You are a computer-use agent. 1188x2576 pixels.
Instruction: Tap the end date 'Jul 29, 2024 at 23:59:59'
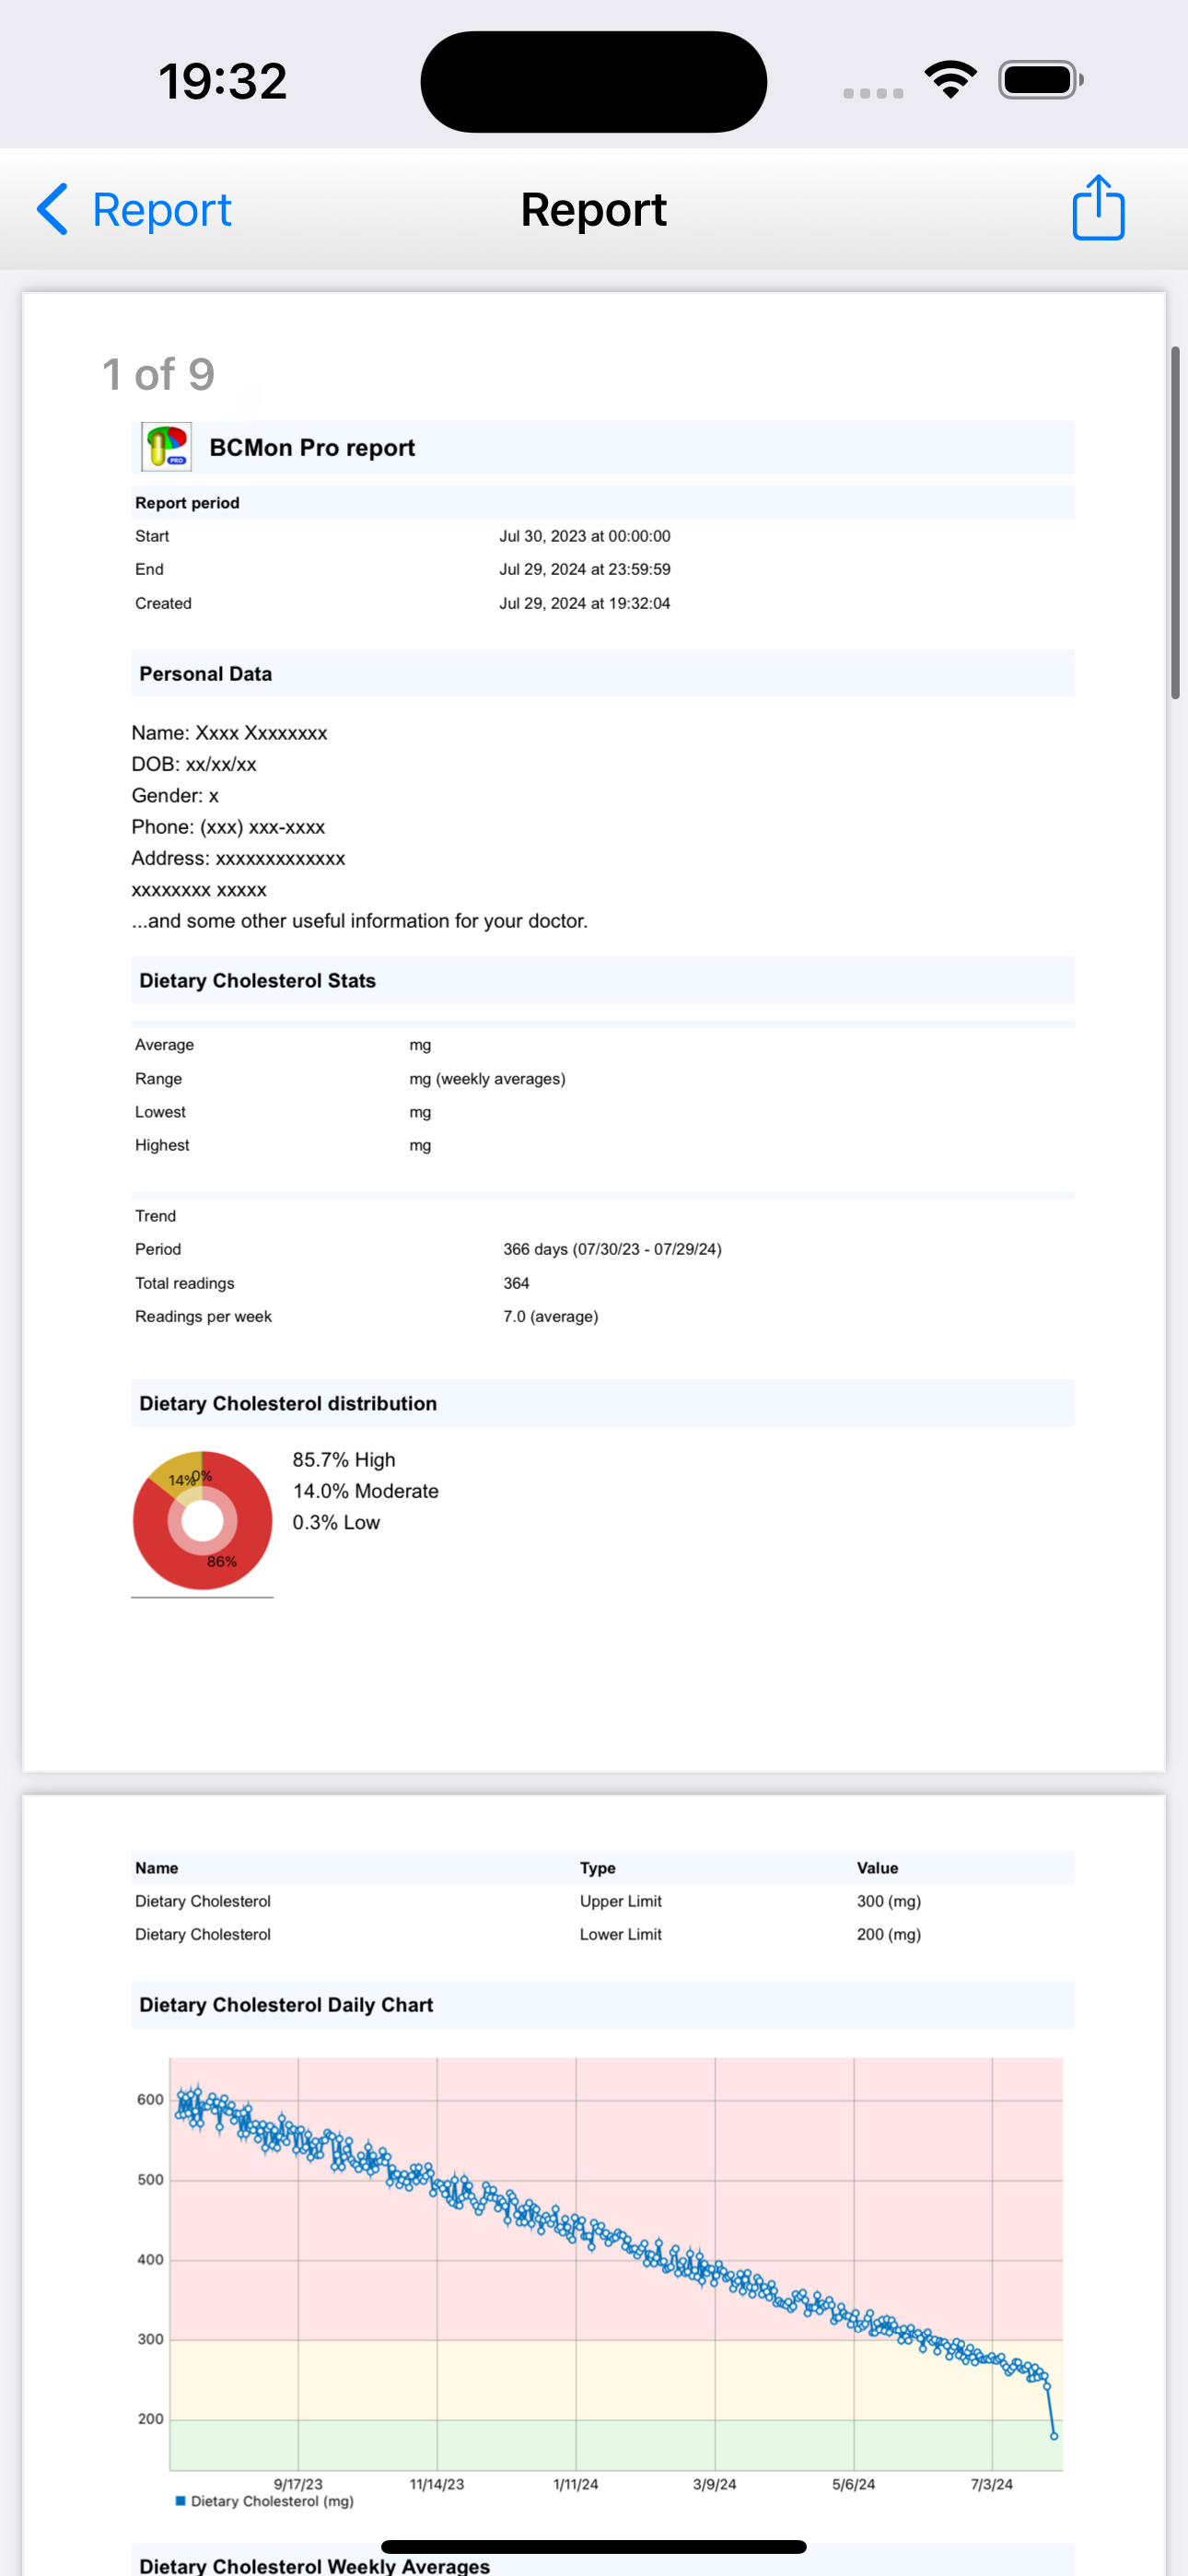click(585, 569)
